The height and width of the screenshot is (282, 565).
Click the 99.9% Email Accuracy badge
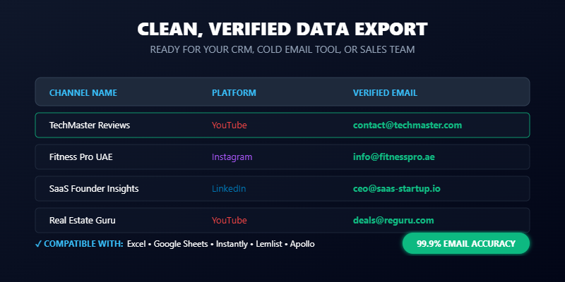(466, 243)
